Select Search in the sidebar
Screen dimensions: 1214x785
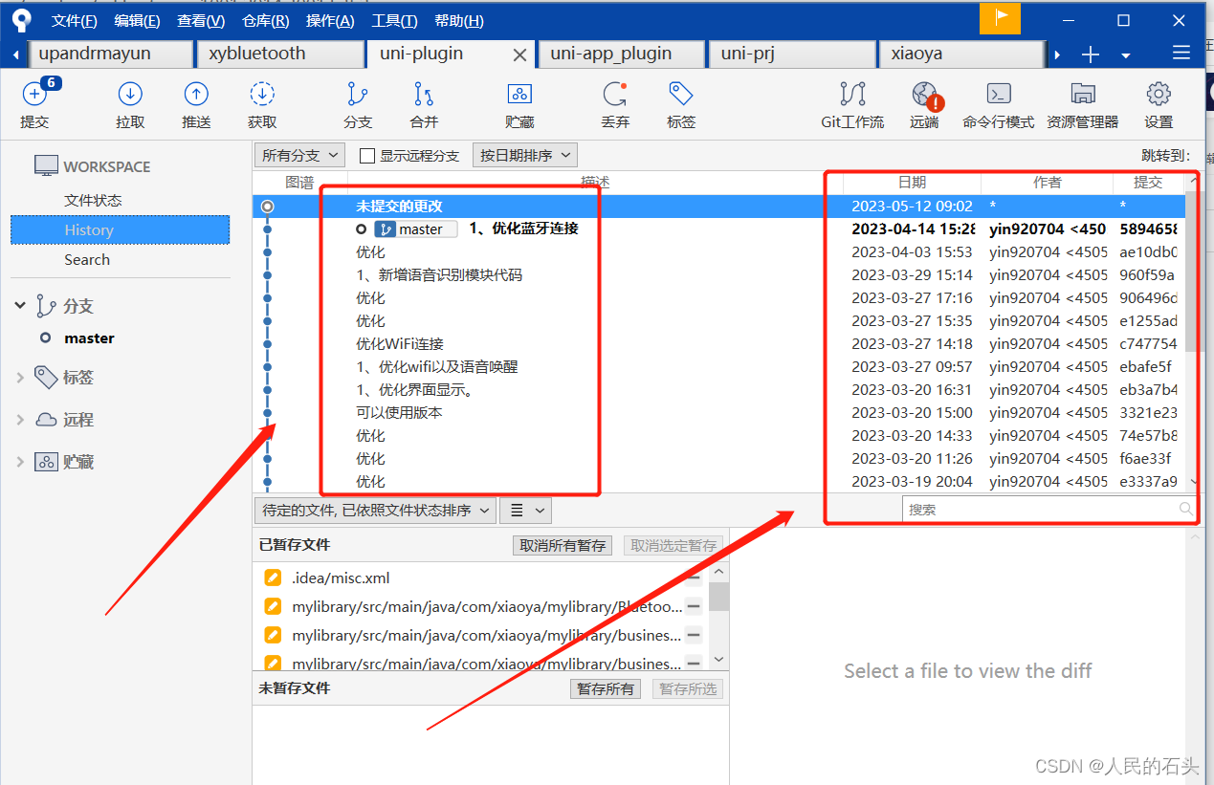87,260
